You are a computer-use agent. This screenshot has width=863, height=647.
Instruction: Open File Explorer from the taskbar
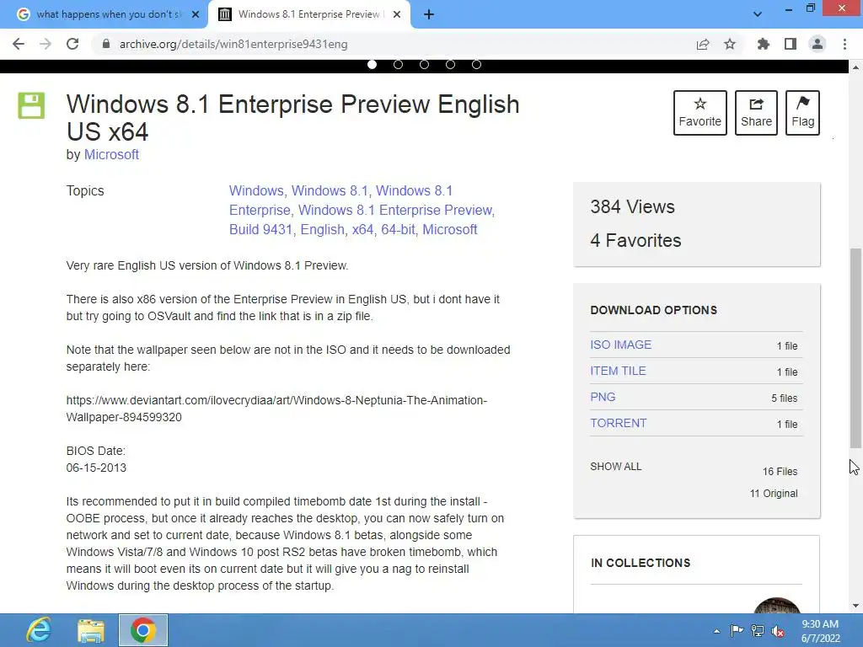tap(91, 630)
